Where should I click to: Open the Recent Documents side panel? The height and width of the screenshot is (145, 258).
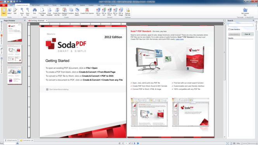click(2, 65)
